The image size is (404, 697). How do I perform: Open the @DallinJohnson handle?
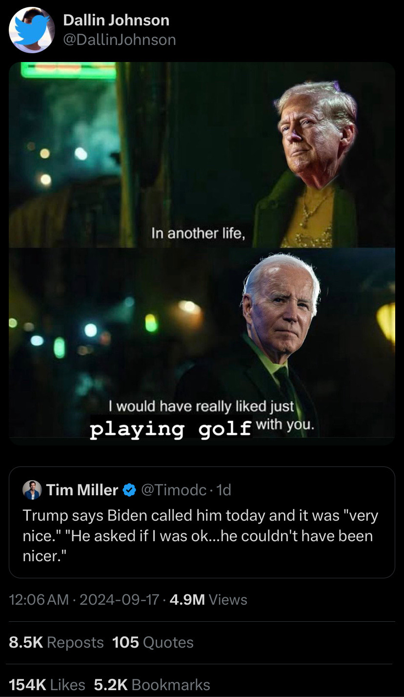point(120,40)
